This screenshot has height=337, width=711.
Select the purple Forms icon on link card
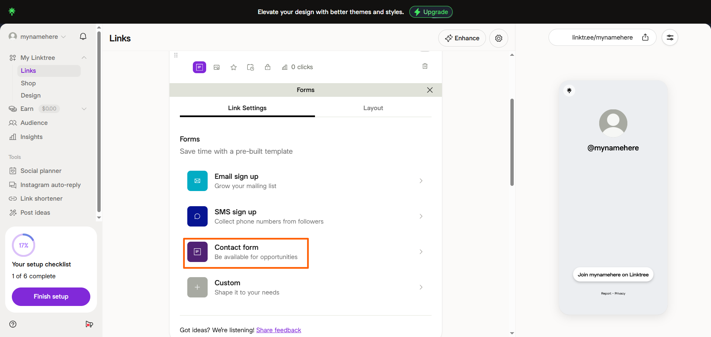point(199,67)
